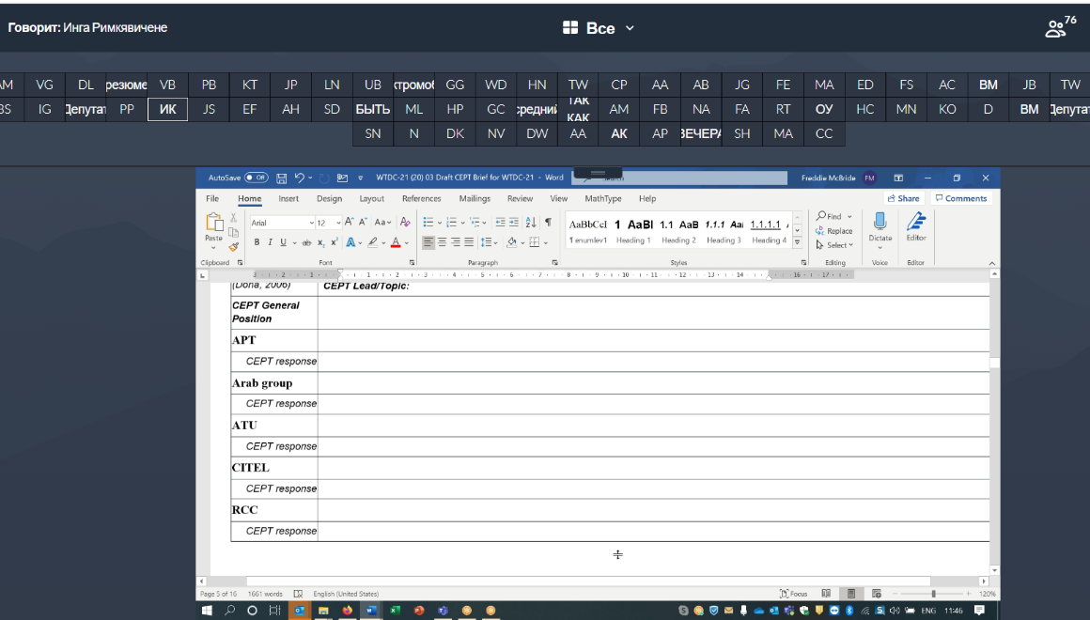
Task: Save the document with the floppy disk icon
Action: click(x=282, y=178)
